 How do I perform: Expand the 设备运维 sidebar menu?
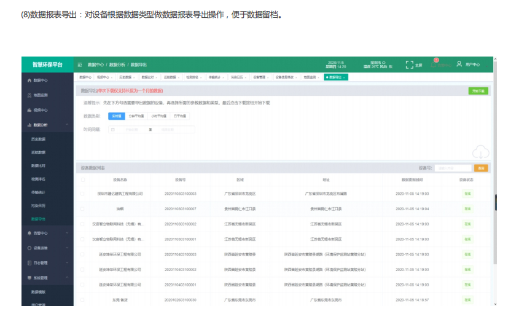pyautogui.click(x=67, y=248)
